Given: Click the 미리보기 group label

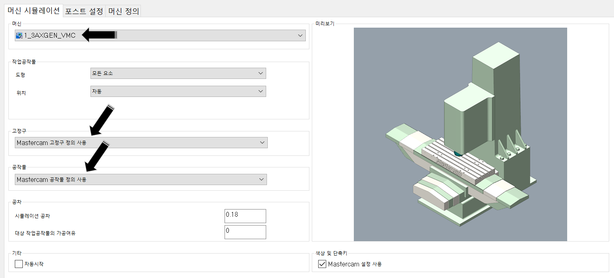Looking at the screenshot, I should pos(325,24).
